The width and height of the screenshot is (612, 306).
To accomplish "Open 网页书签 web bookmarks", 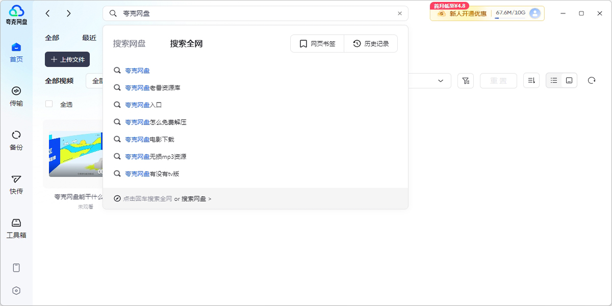I will click(317, 44).
